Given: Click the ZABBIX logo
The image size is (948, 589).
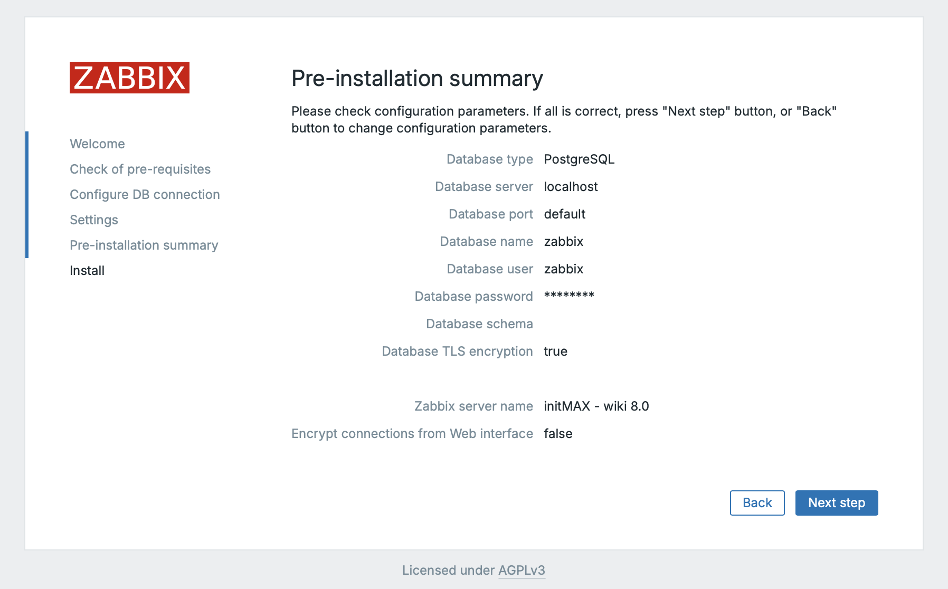Looking at the screenshot, I should pyautogui.click(x=129, y=78).
